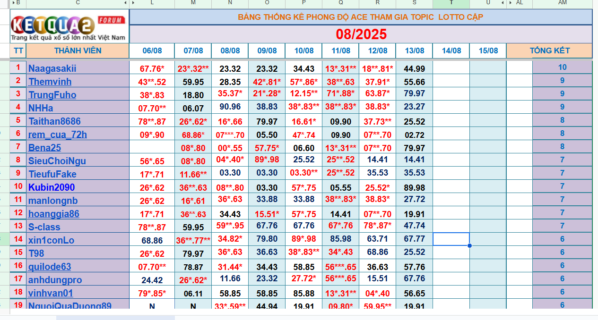598x320 pixels.
Task: Select rem_cua_72h's 07***.70 cell
Action: 230,134
